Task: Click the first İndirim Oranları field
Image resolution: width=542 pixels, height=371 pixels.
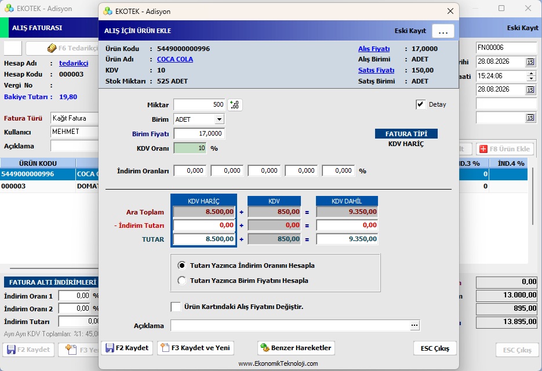Action: click(x=190, y=170)
